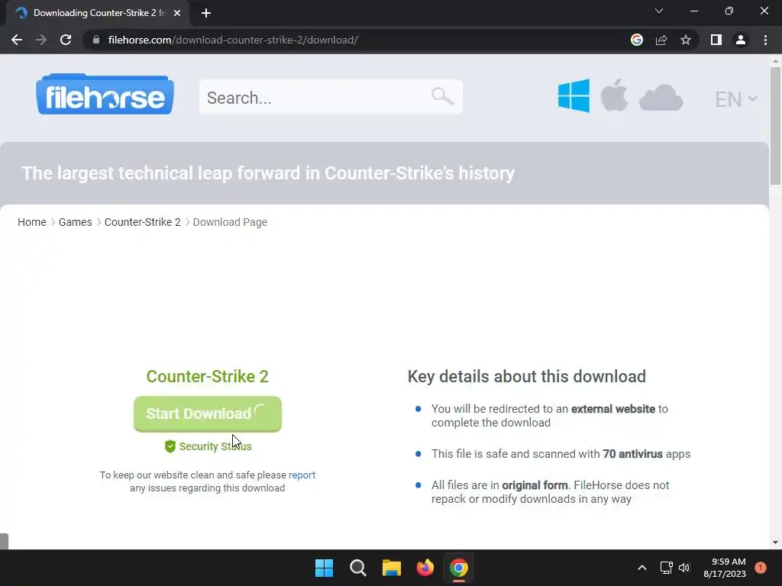Select the Windows platform icon

(574, 95)
